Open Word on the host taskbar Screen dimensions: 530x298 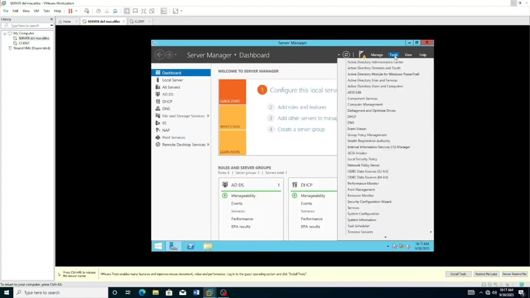pos(196,293)
